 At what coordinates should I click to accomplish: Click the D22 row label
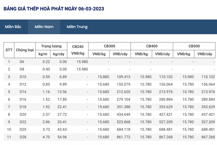23,122
